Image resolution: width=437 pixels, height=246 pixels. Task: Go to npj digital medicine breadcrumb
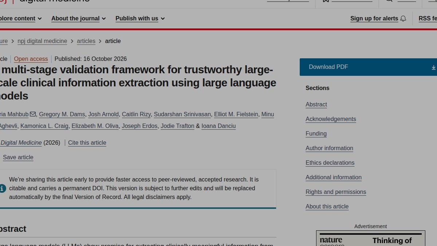pos(42,41)
